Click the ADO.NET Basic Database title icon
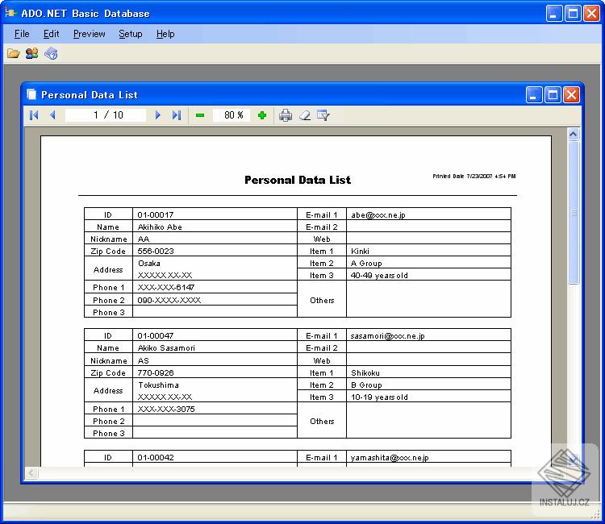Viewport: 605px width, 524px height. 10,13
